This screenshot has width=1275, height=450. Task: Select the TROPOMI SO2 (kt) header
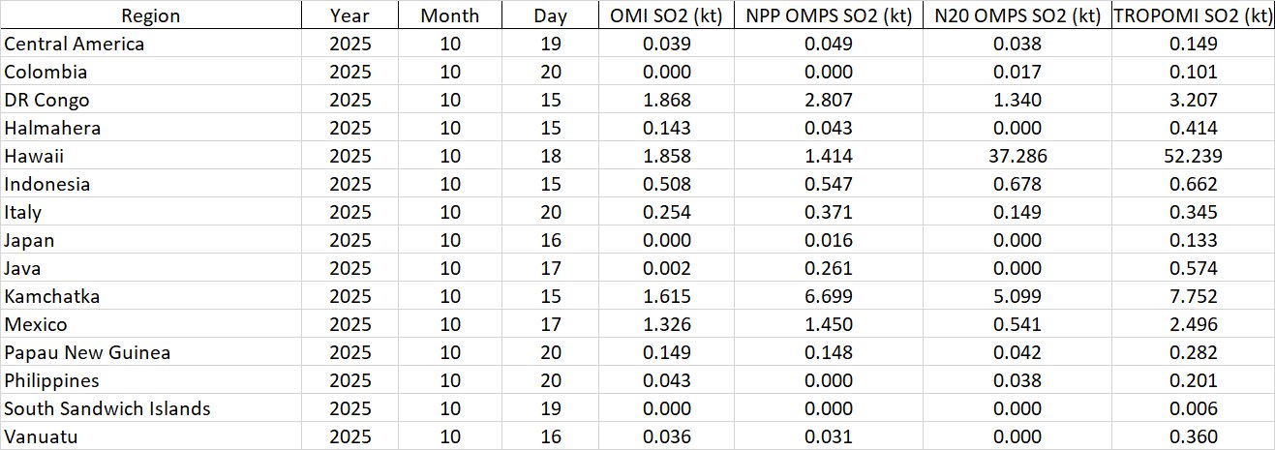click(1192, 15)
